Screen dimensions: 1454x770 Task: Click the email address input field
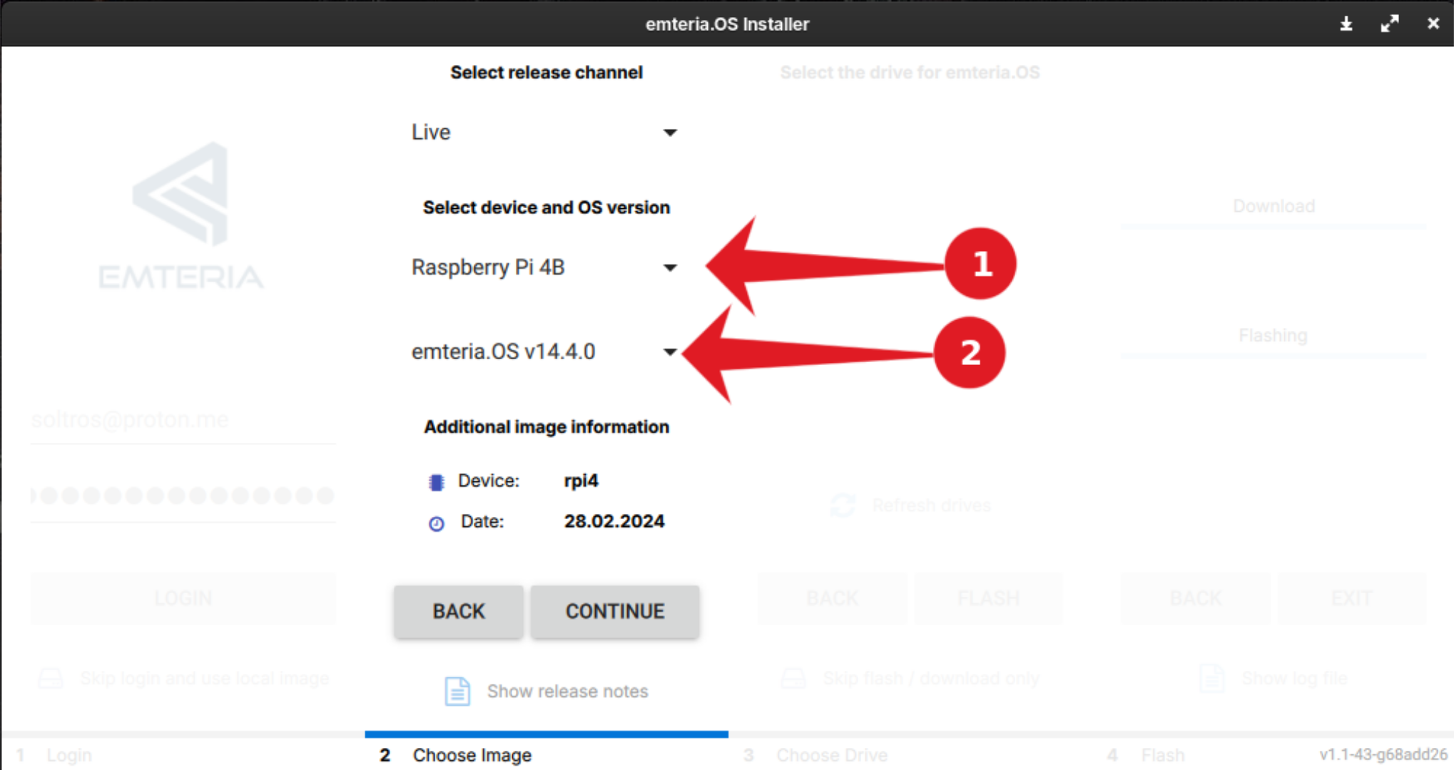(182, 420)
